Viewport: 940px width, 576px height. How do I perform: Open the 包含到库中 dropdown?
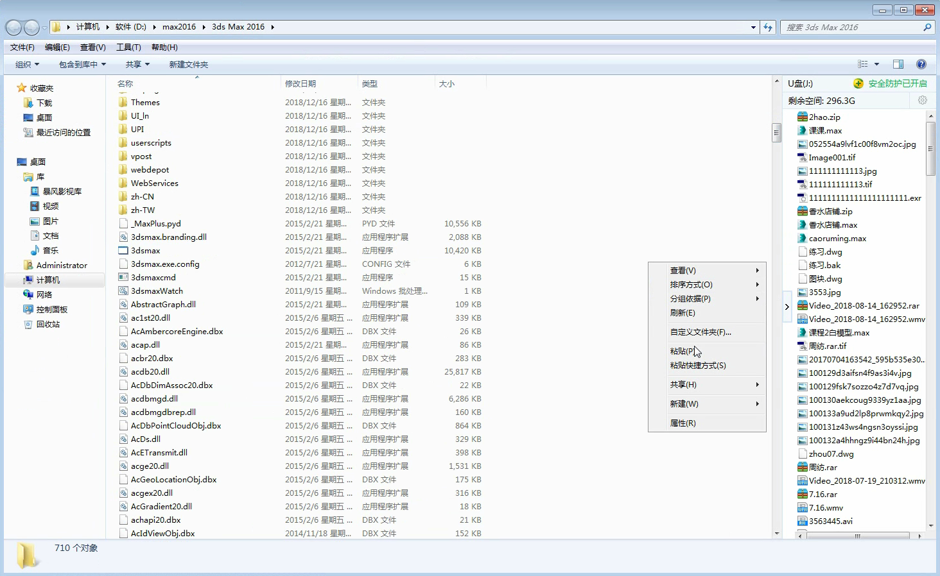pos(82,64)
